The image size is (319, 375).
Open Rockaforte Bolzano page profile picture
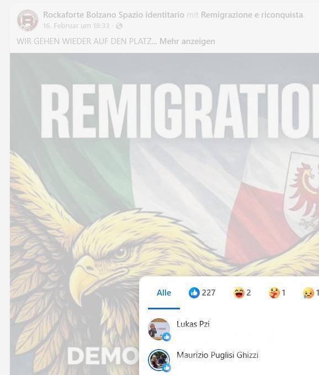point(28,20)
